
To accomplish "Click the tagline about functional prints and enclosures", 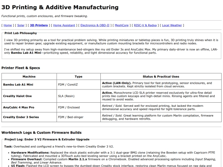I will click(x=45, y=16).
